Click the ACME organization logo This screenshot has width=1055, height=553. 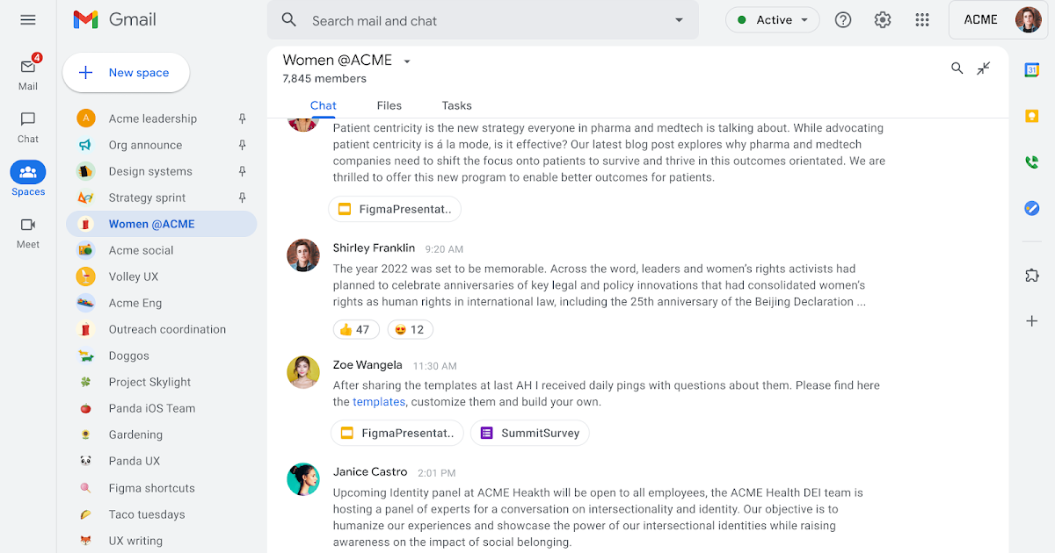(x=980, y=19)
